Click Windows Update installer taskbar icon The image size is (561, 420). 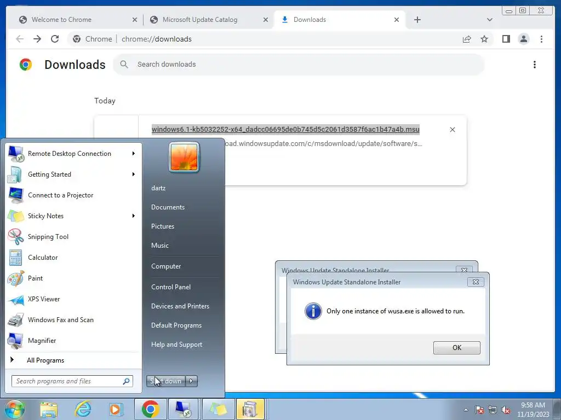(250, 410)
